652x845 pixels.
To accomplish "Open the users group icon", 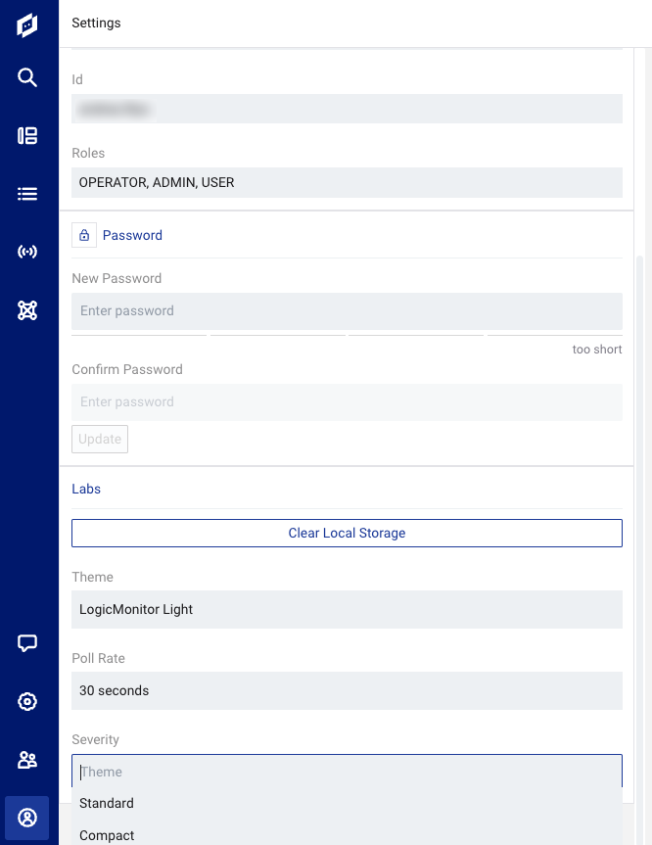I will point(27,760).
